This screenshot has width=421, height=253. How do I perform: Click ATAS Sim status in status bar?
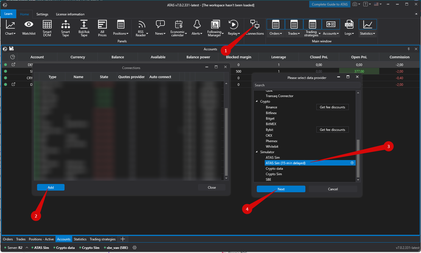(x=40, y=248)
